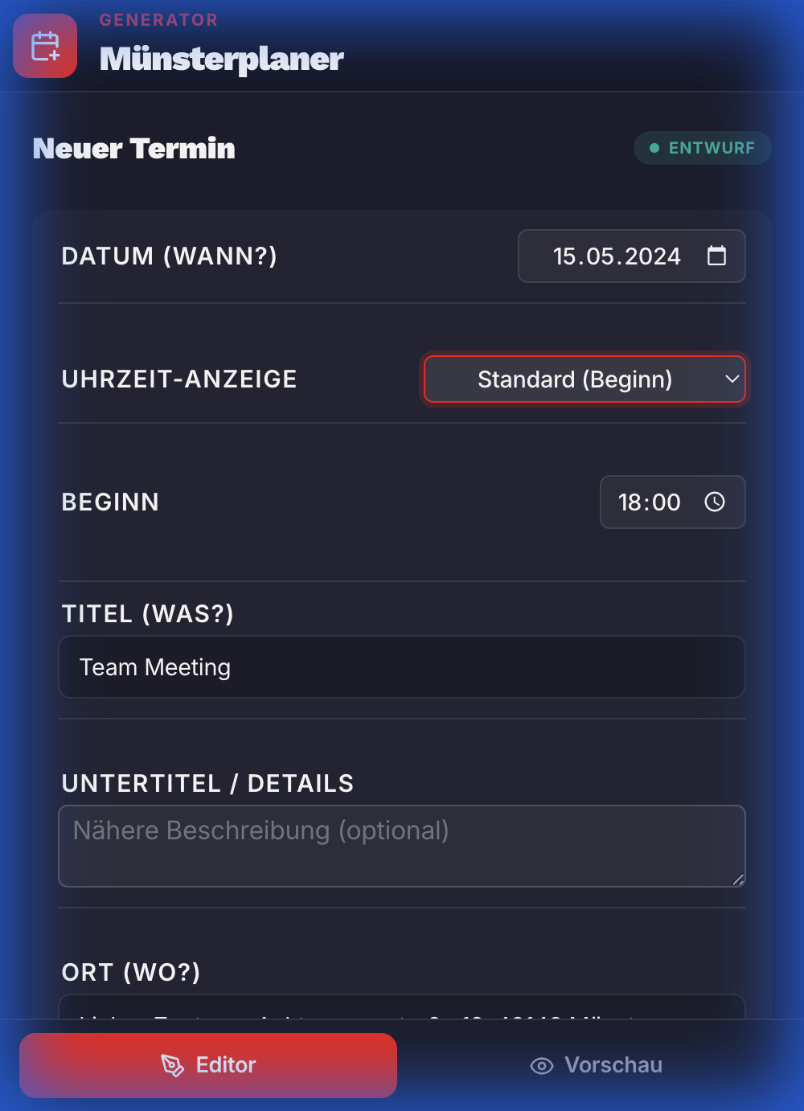
Task: Click the Neuer Termin heading
Action: (134, 149)
